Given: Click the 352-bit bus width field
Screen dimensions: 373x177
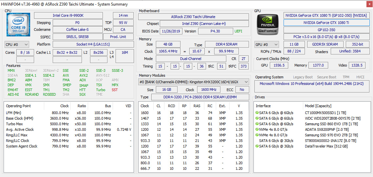Looking at the screenshot, I should pyautogui.click(x=357, y=44).
